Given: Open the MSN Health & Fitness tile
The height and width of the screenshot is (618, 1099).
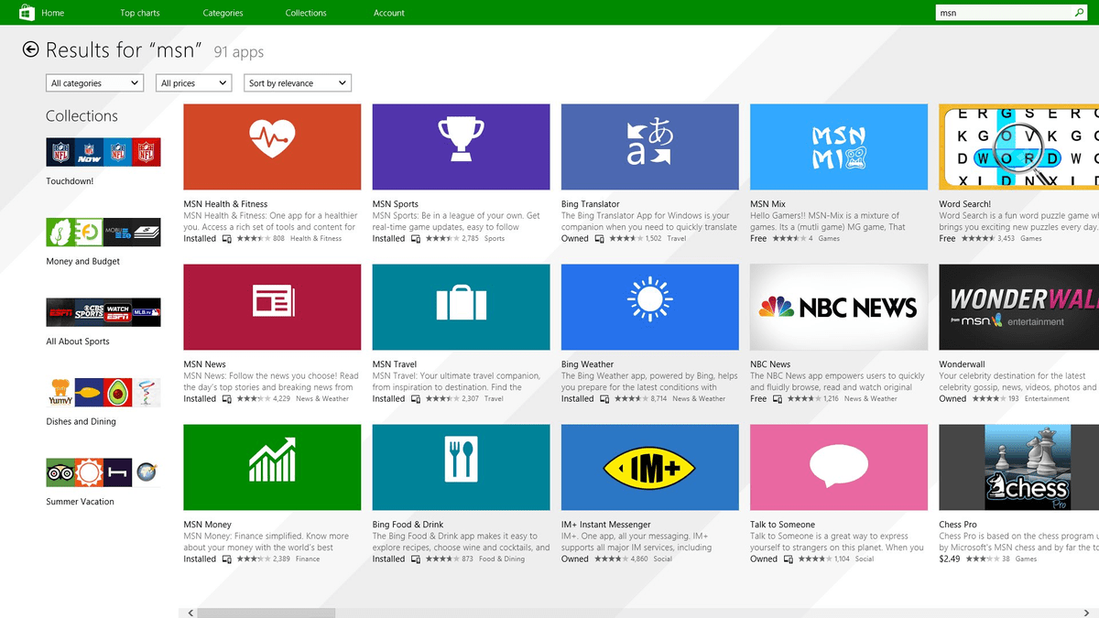Looking at the screenshot, I should pos(272,146).
